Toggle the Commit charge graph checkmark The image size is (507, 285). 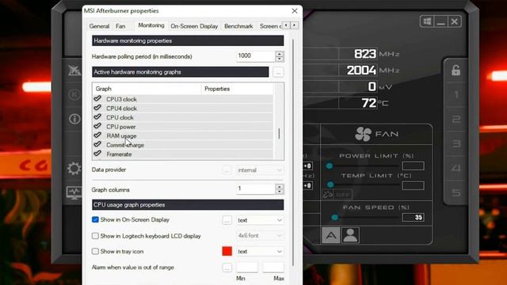tap(97, 144)
